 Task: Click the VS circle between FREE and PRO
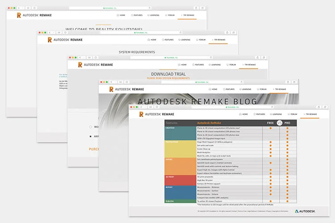(x=280, y=123)
